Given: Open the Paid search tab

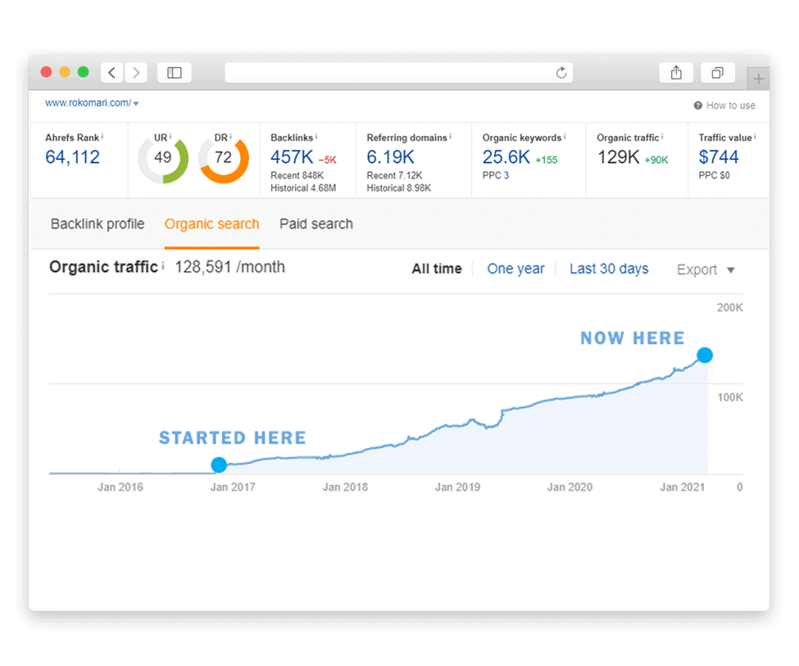Looking at the screenshot, I should 316,224.
